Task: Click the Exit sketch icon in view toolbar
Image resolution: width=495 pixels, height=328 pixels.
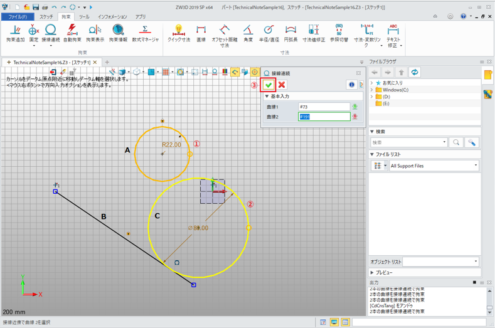Action: coord(53,72)
